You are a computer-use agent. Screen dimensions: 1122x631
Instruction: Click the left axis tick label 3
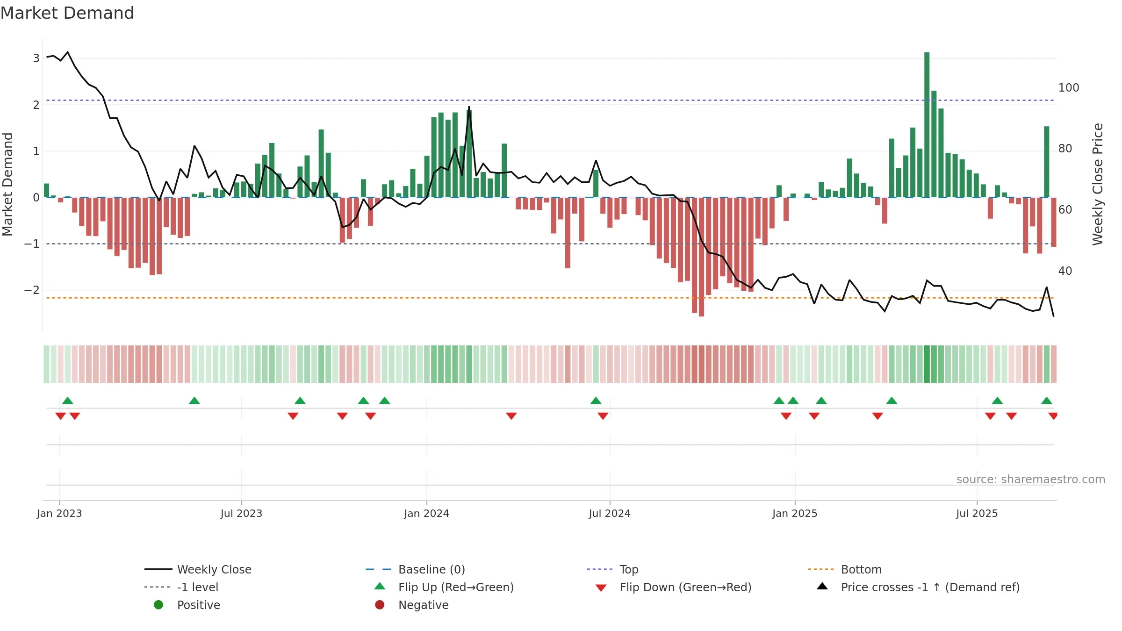(36, 58)
